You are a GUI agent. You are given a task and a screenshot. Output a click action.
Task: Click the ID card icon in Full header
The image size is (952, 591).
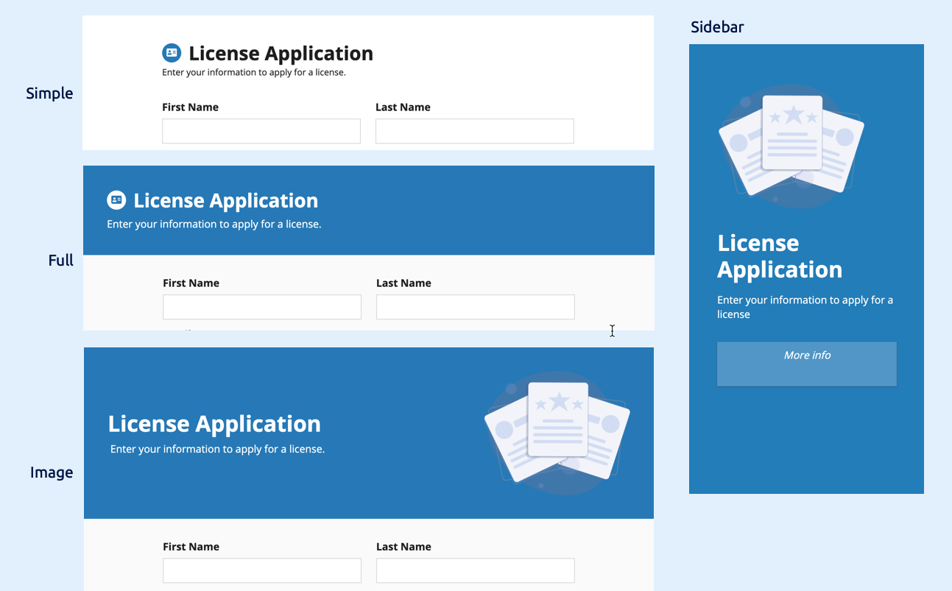click(116, 200)
